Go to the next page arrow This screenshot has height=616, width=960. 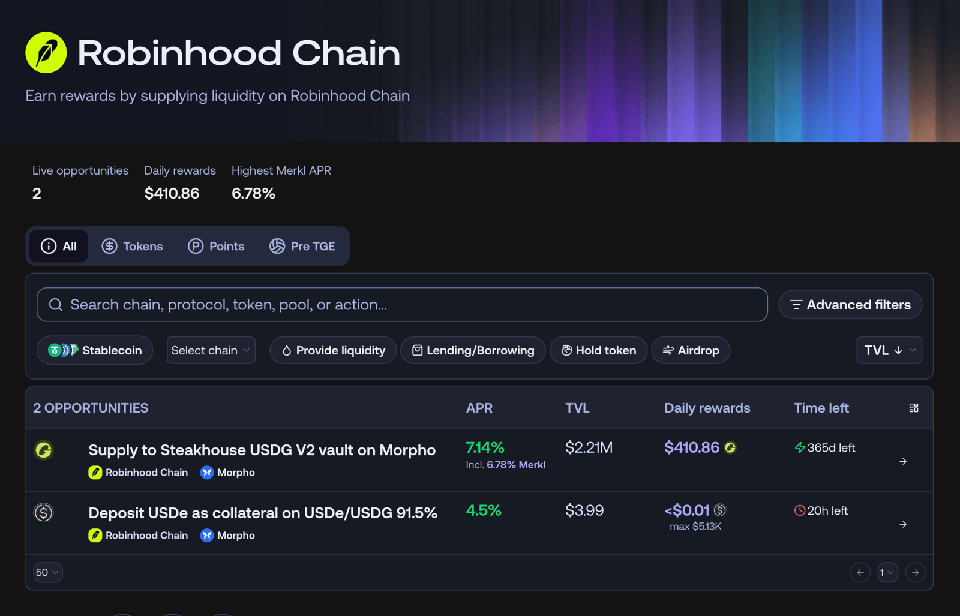click(916, 572)
